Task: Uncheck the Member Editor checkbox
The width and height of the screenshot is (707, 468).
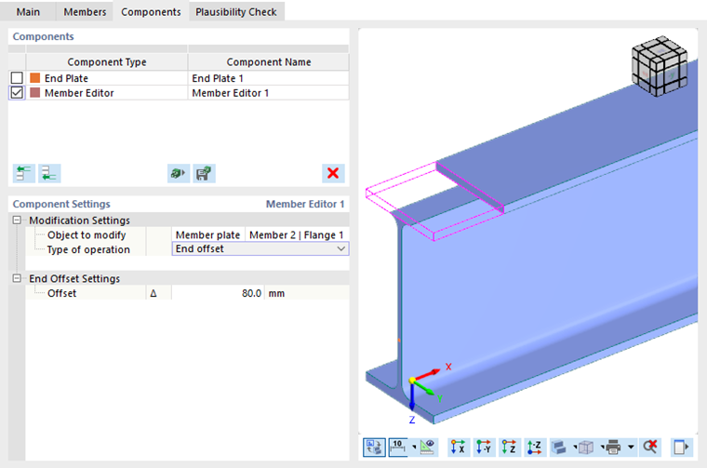Action: [17, 93]
